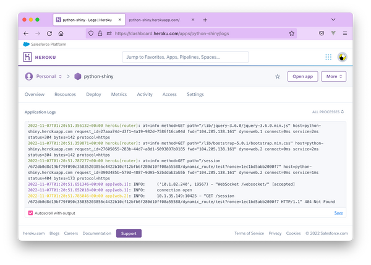This screenshot has height=265, width=371.
Task: View the Metrics tab
Action: coord(119,94)
